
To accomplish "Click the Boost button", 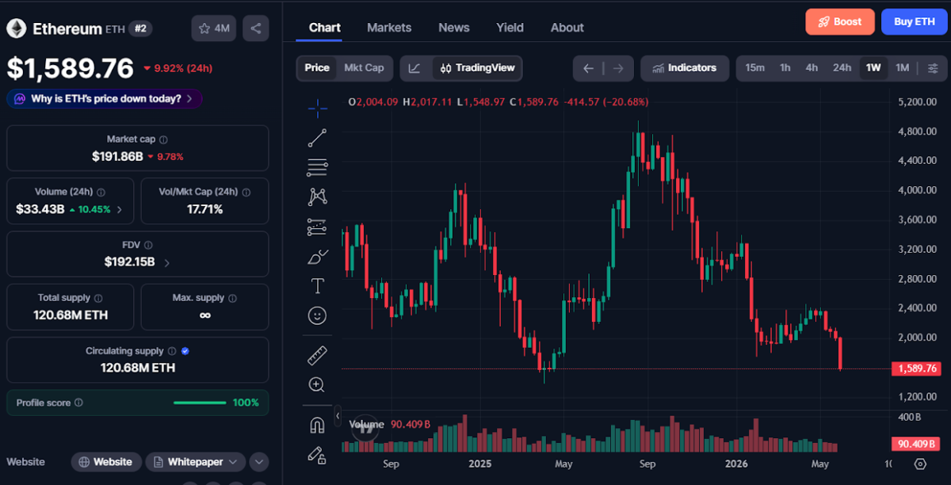I will pyautogui.click(x=840, y=22).
